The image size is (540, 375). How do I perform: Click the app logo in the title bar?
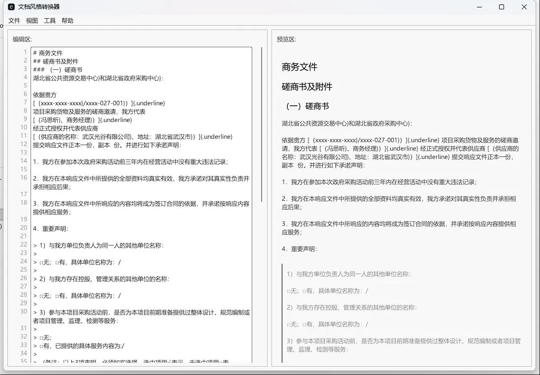[11, 7]
